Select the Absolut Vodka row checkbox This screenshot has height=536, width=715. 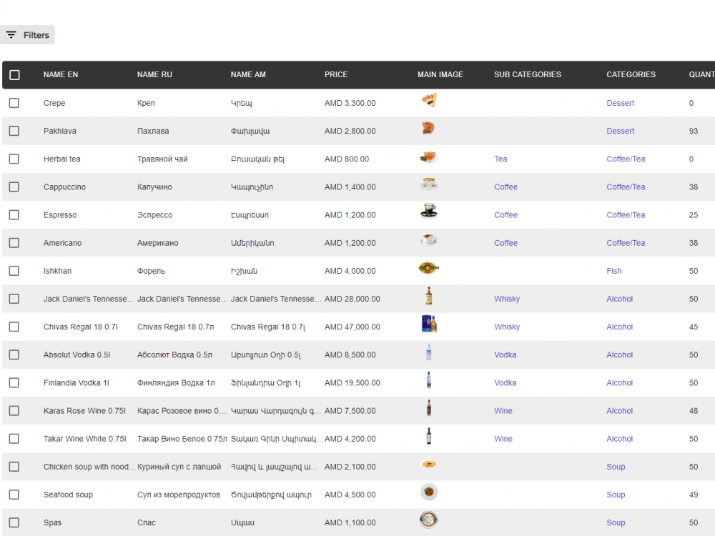click(14, 354)
